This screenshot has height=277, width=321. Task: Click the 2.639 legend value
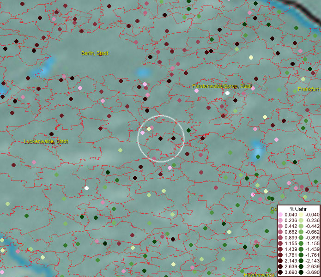pos(291,266)
